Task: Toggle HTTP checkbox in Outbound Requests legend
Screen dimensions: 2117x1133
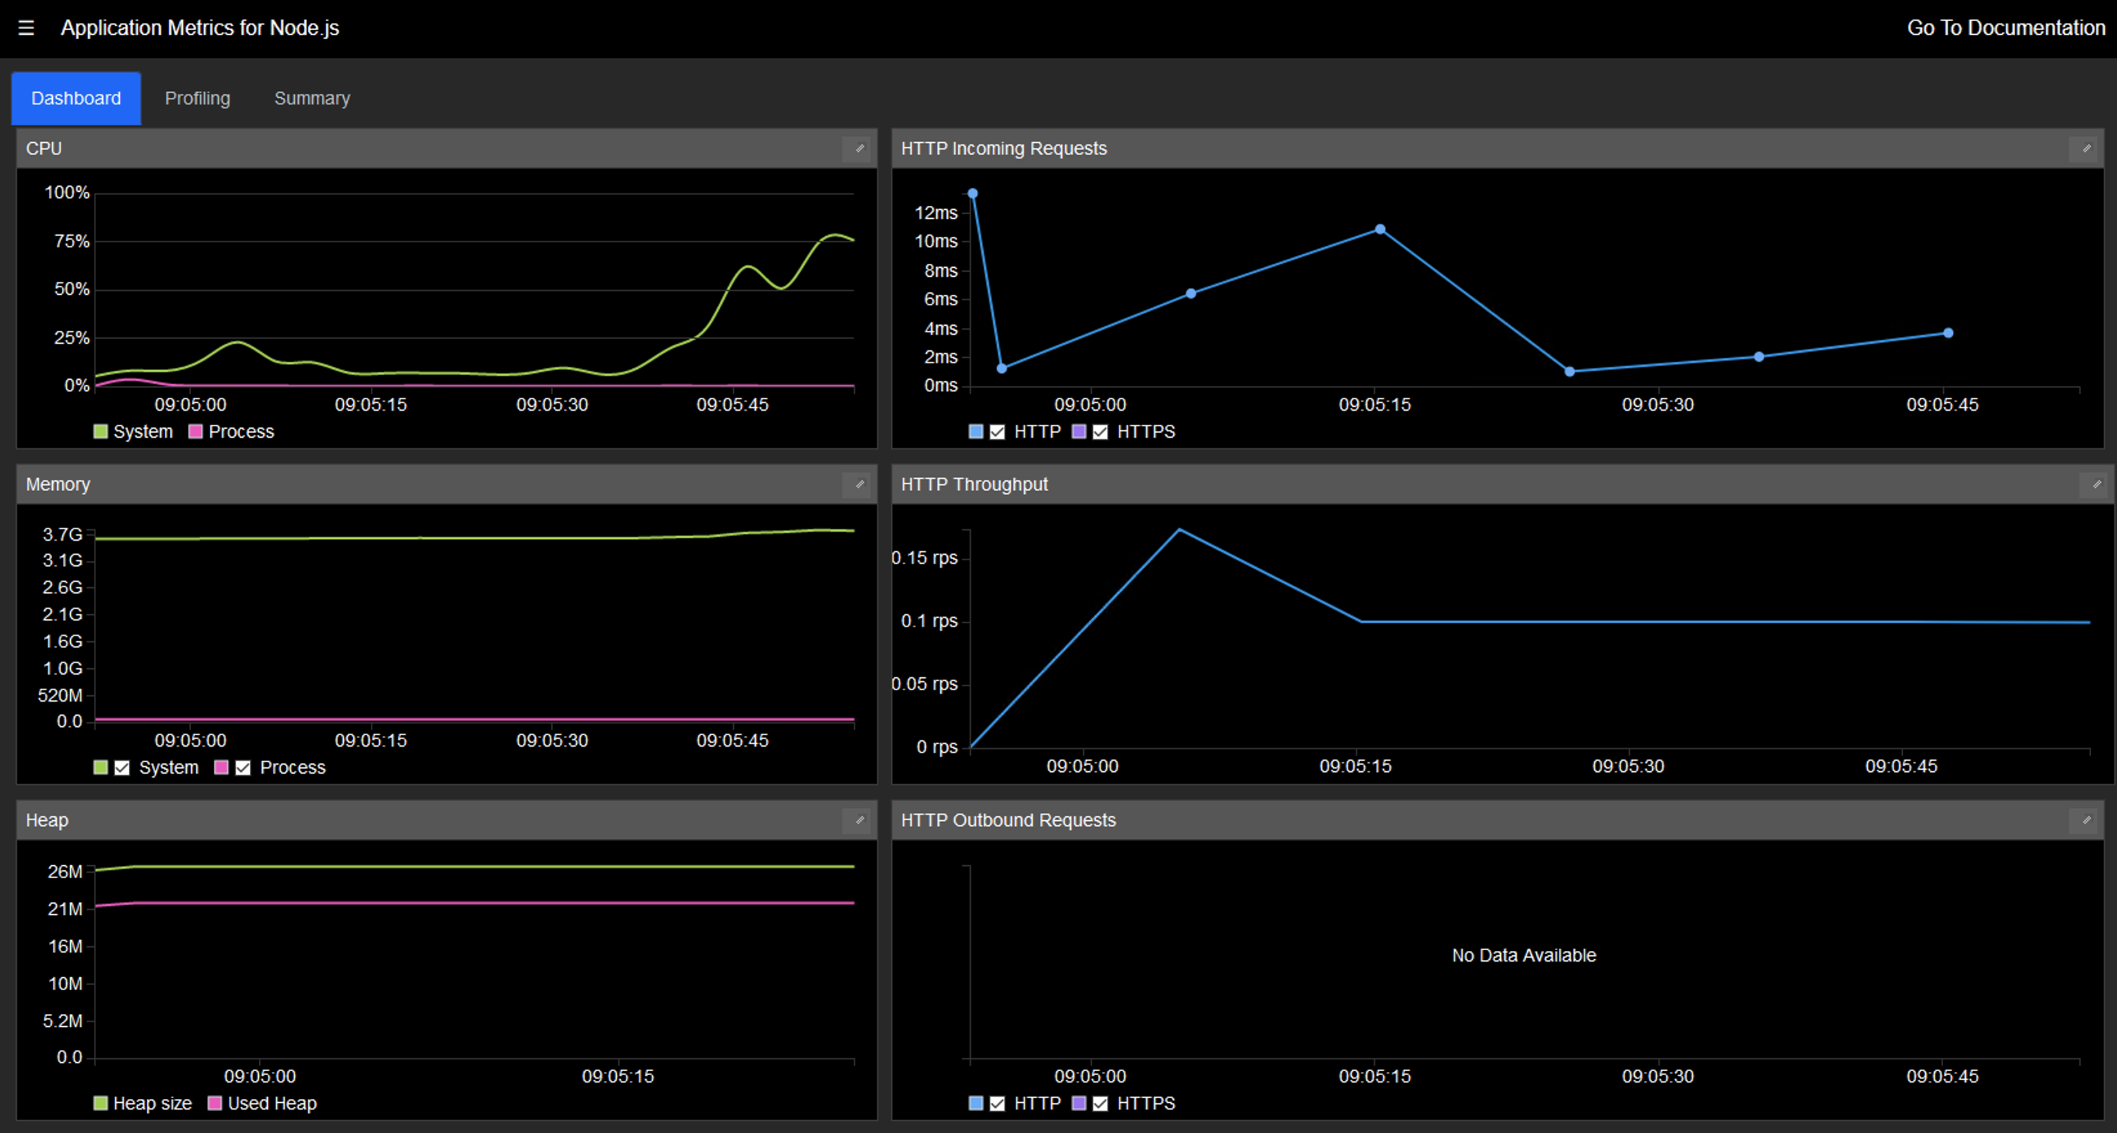Action: (997, 1103)
